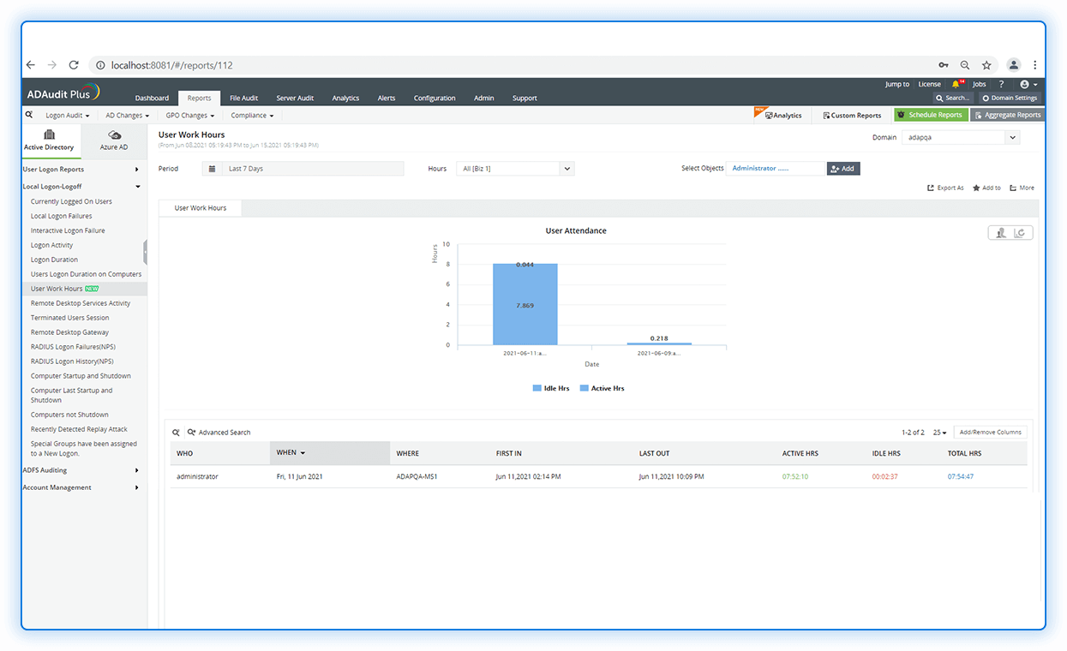Viewport: 1067px width, 651px height.
Task: Click the Analytics button with NEW ribbon
Action: [x=783, y=115]
